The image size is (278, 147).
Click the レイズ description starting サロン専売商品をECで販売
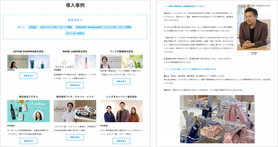pos(121,132)
